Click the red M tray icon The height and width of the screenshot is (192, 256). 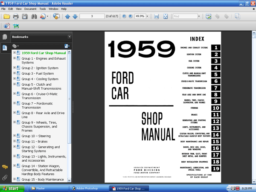238,189
